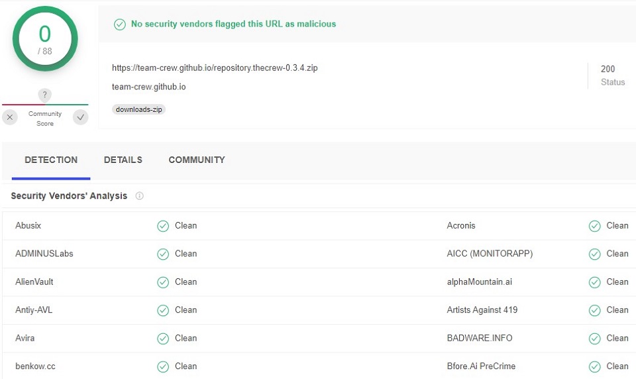636x379 pixels.
Task: Click the Artists Against 419 vendor name
Action: pyautogui.click(x=482, y=310)
